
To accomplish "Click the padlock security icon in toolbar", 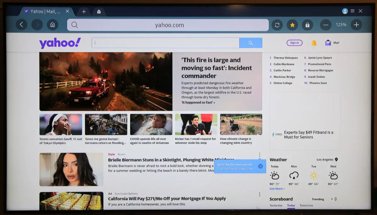I will [x=307, y=25].
